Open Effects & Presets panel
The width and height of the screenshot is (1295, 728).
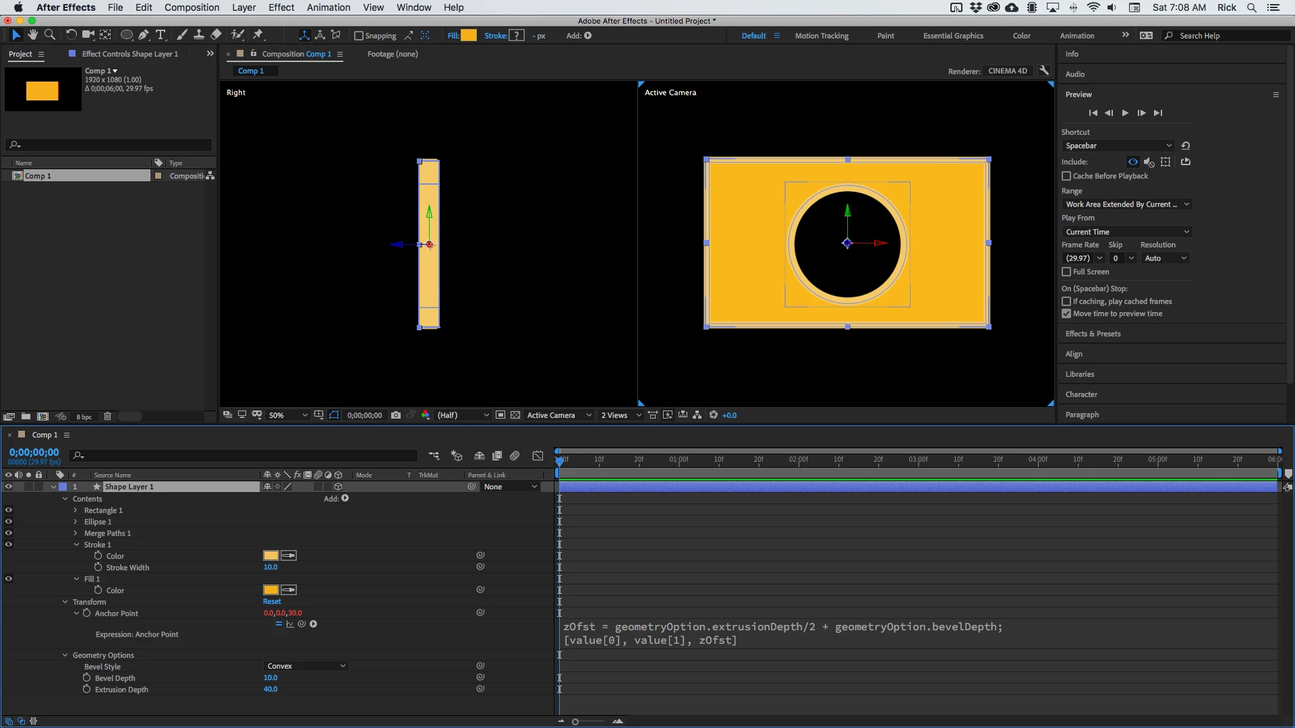tap(1093, 334)
